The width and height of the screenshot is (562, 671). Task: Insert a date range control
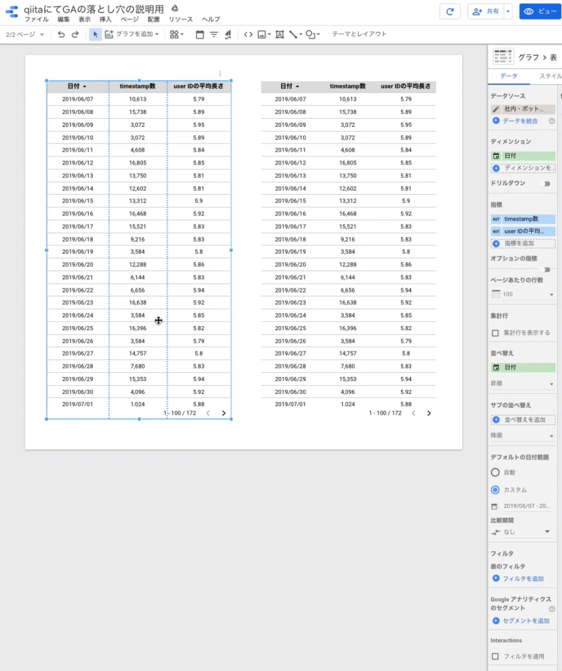click(x=200, y=34)
